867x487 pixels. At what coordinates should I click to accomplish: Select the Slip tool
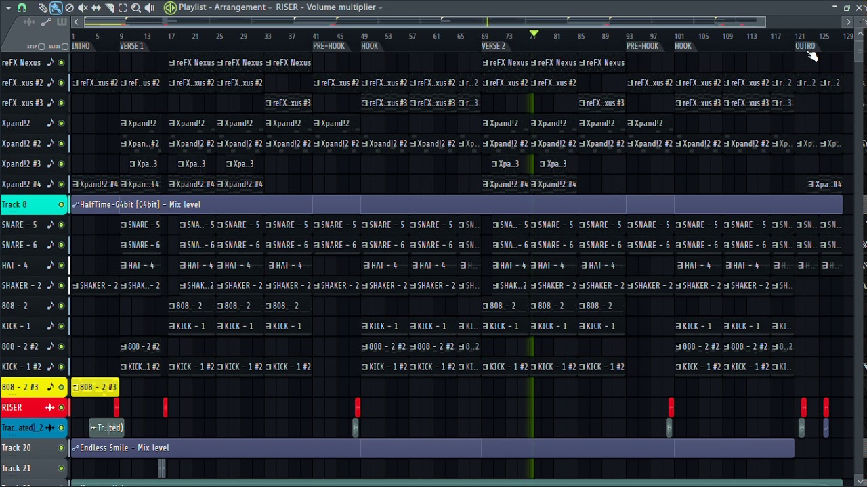point(96,7)
